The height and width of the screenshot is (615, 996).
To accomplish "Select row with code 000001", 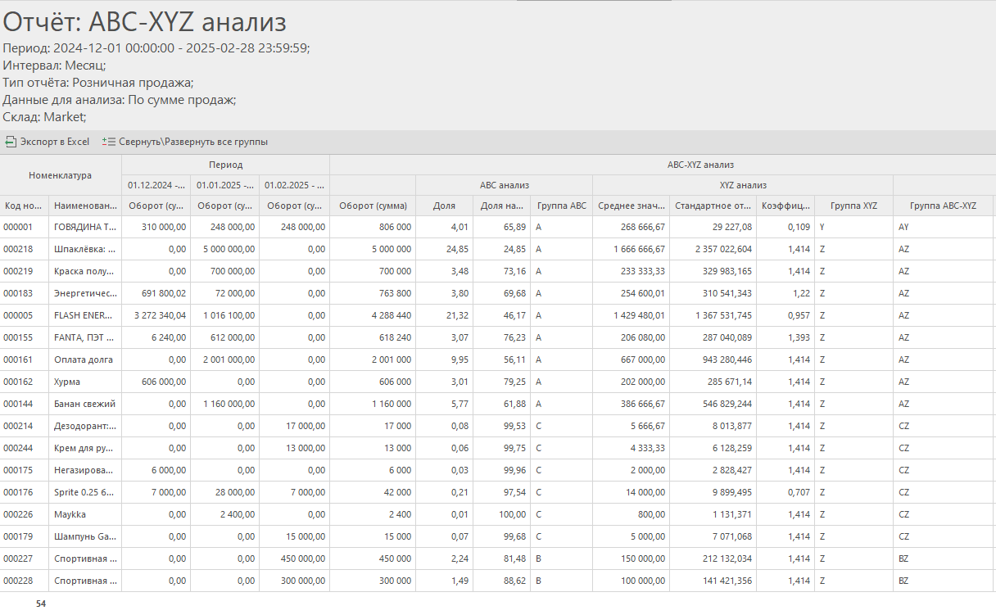I will (25, 227).
